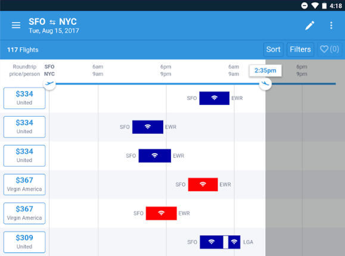Tap wifi icon on first United flight bar
The height and width of the screenshot is (256, 345).
click(215, 98)
